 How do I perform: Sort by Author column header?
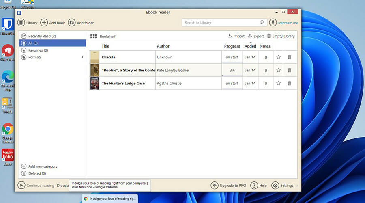click(x=163, y=46)
